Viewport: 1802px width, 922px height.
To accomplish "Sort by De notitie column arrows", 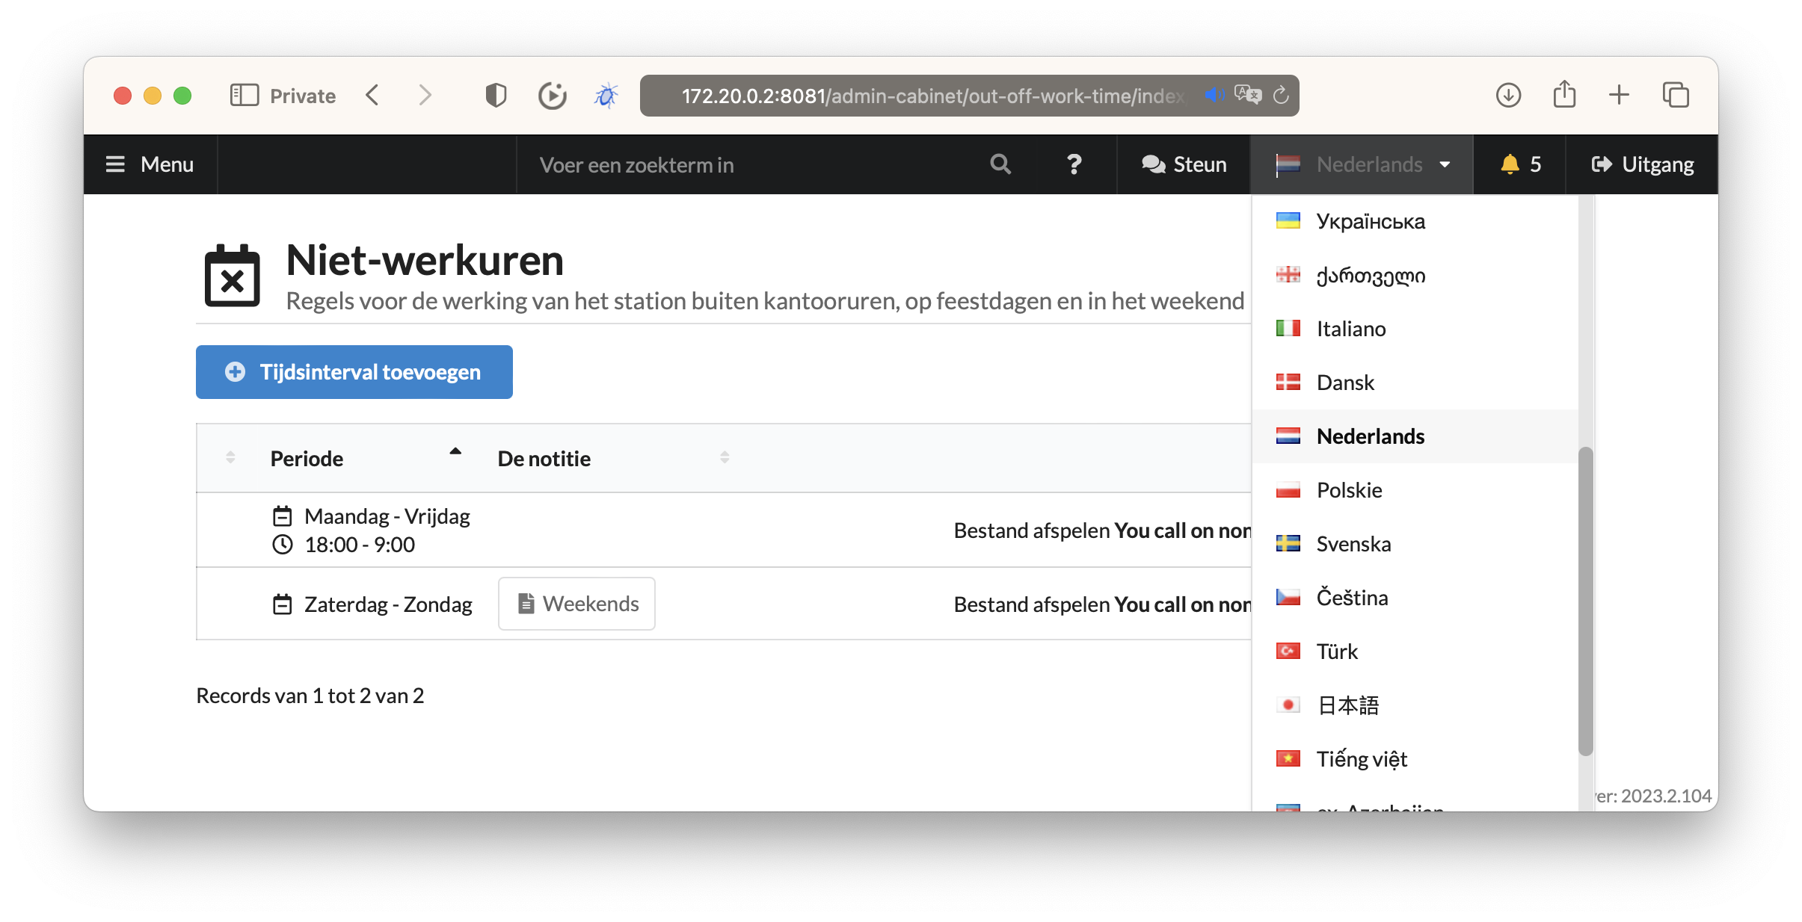I will [724, 457].
